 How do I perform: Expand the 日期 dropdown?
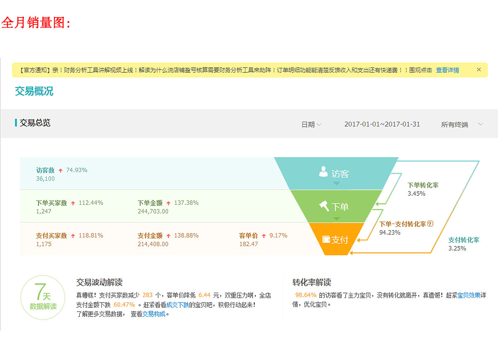(x=311, y=124)
